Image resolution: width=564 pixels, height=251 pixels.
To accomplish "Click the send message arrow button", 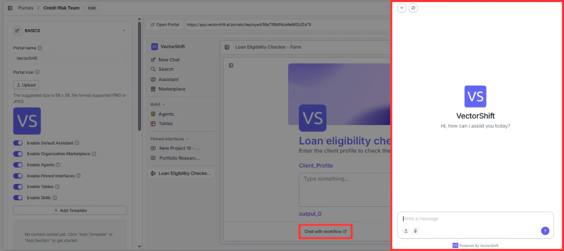I will point(545,231).
